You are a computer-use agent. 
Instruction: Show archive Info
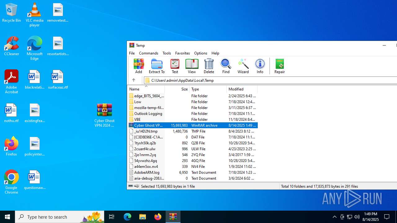(260, 66)
